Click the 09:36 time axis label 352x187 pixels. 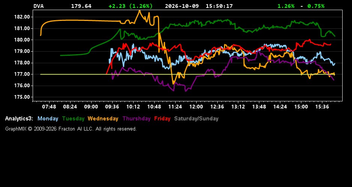coord(112,107)
